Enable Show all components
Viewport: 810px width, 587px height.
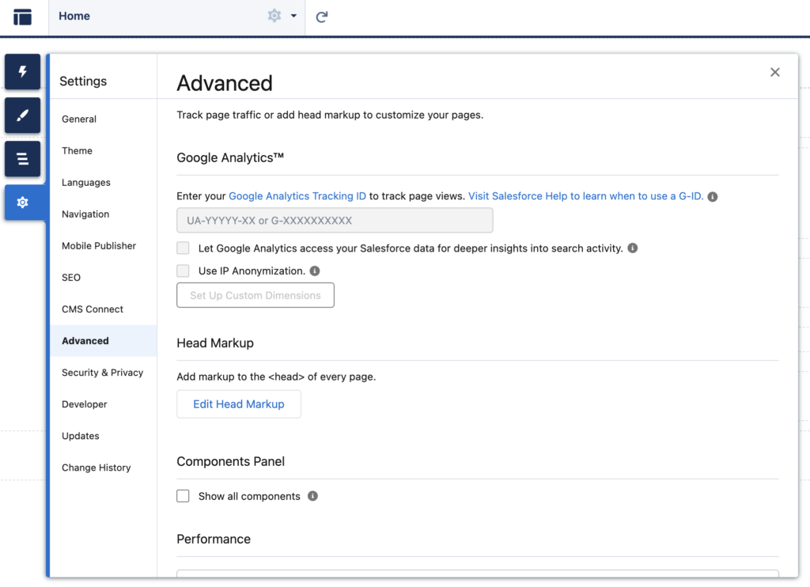pos(183,495)
